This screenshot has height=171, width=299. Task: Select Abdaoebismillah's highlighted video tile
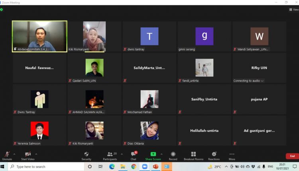click(39, 36)
